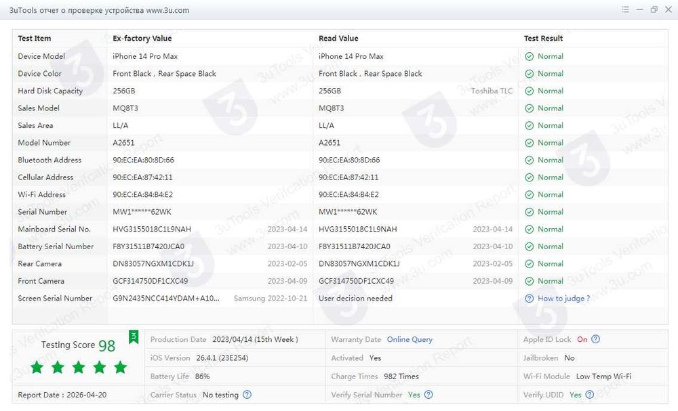Image resolution: width=678 pixels, height=411 pixels.
Task: Click the Wi-Fi Module 'Low Temp Wi-Fi' value
Action: 603,376
